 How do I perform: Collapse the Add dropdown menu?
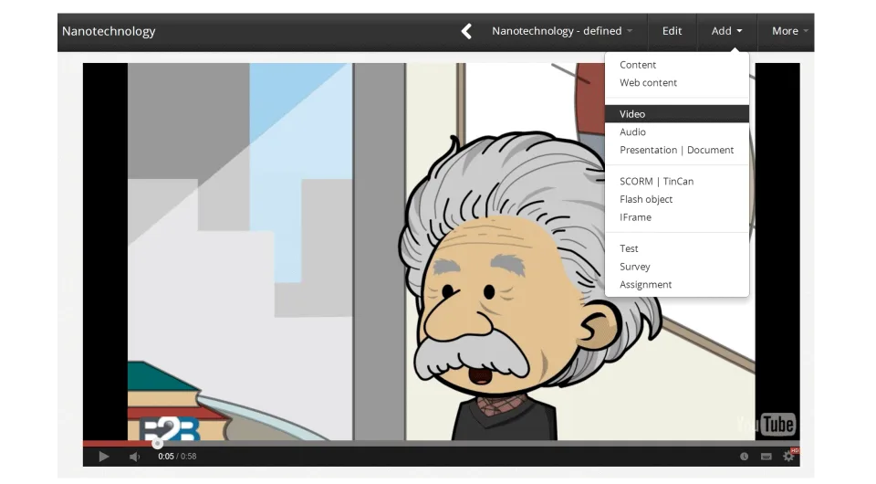click(x=726, y=31)
